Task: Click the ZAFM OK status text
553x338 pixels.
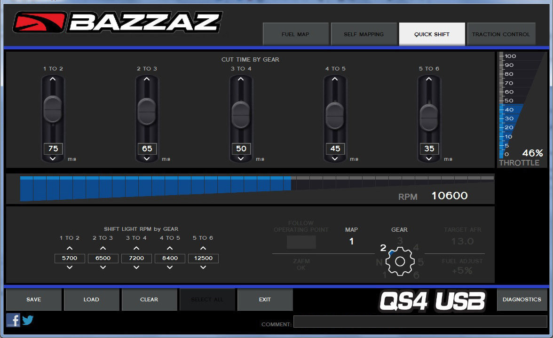Action: (x=301, y=264)
